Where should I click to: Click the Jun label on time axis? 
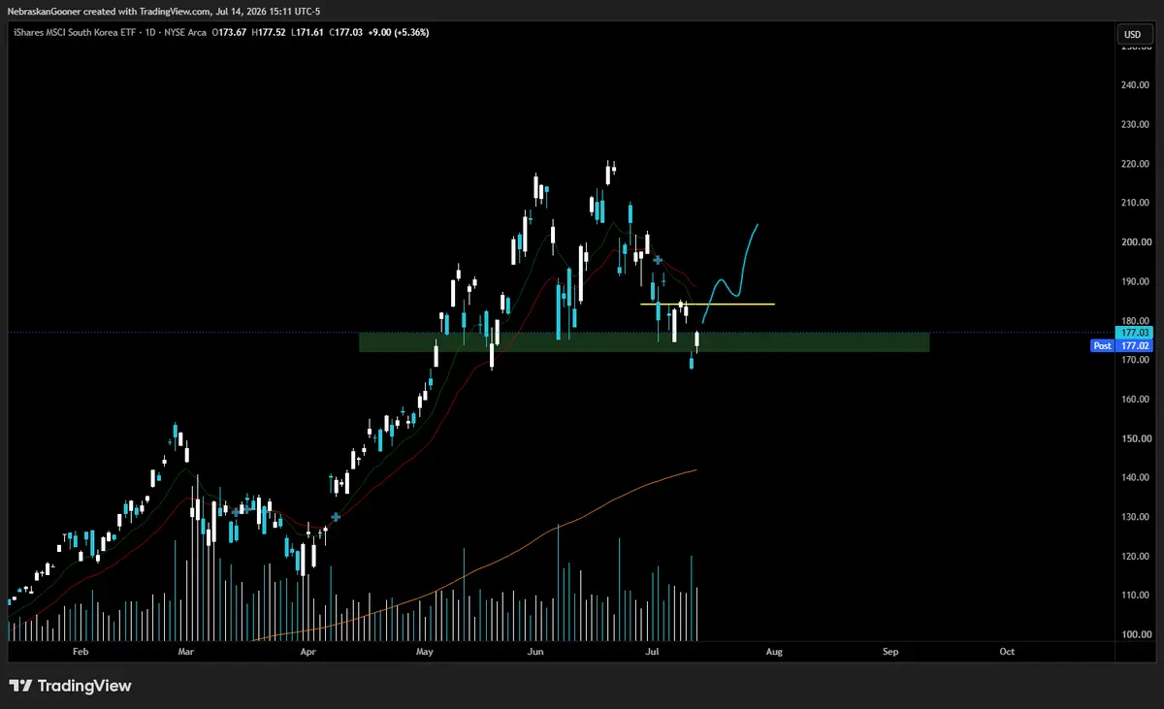(535, 653)
